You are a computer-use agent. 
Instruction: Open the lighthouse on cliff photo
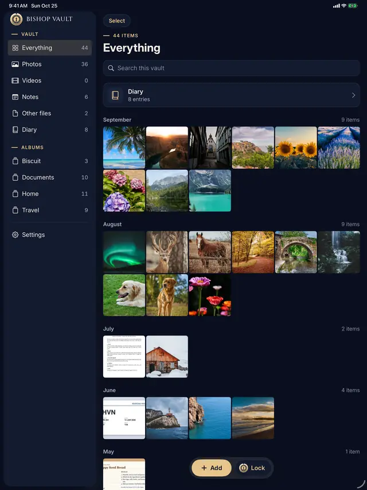pyautogui.click(x=167, y=418)
